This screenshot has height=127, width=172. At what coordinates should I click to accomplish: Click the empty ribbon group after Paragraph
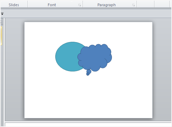coord(145,4)
